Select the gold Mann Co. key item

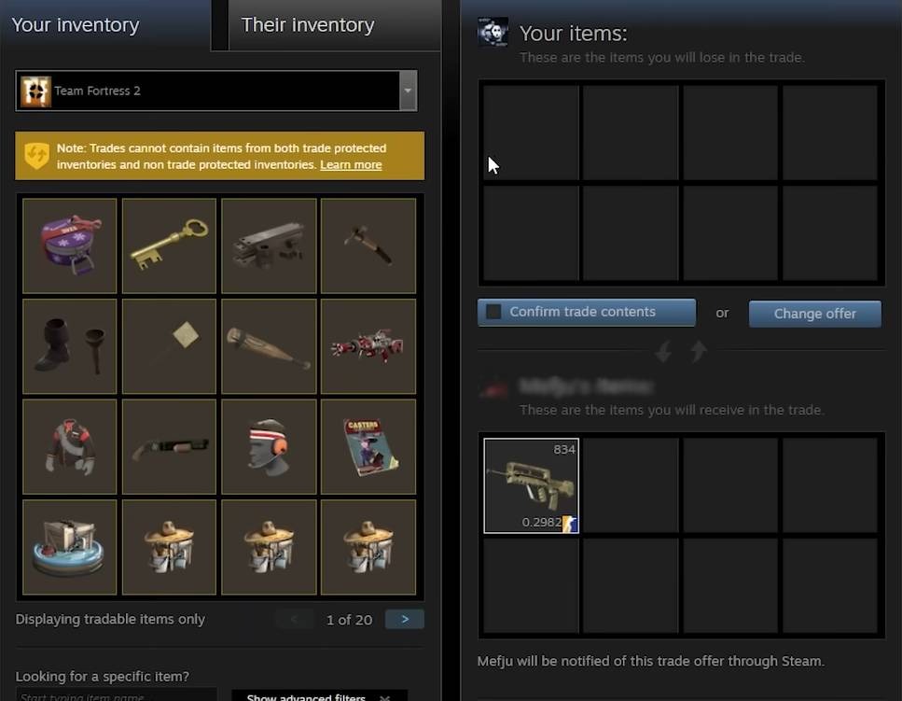click(x=169, y=245)
